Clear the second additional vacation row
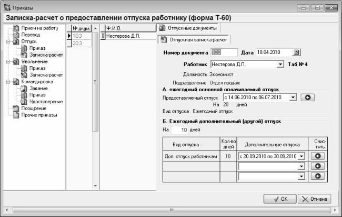 click(x=318, y=166)
